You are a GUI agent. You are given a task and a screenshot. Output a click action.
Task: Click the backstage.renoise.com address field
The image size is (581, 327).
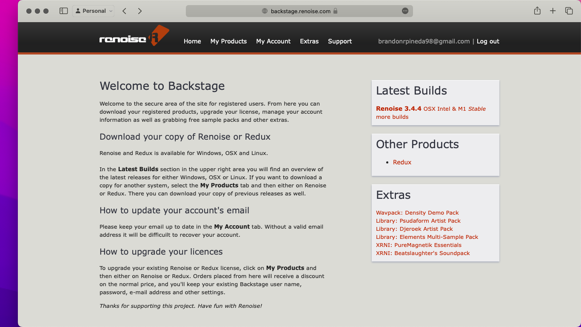299,11
